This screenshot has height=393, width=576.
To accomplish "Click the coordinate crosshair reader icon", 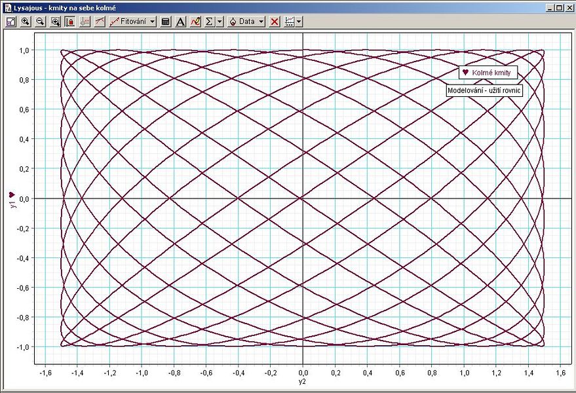I will [x=85, y=22].
